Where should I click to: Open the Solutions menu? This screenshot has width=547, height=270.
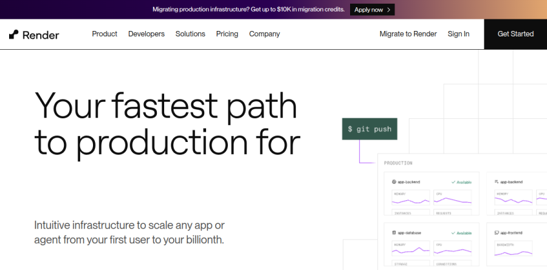tap(190, 34)
